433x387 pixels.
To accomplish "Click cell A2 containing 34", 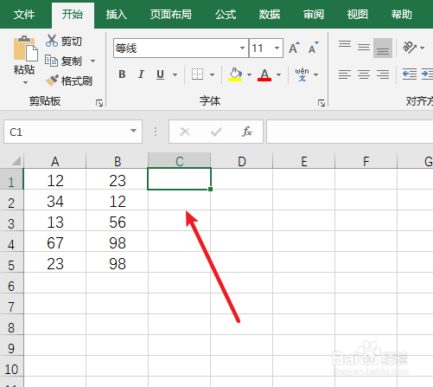I will pos(54,201).
